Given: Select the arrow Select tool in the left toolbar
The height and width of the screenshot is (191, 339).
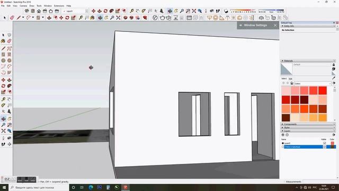Looking at the screenshot, I should (x=3, y=35).
